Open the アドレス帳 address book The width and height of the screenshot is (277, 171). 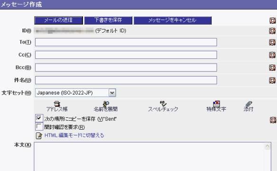click(x=57, y=106)
